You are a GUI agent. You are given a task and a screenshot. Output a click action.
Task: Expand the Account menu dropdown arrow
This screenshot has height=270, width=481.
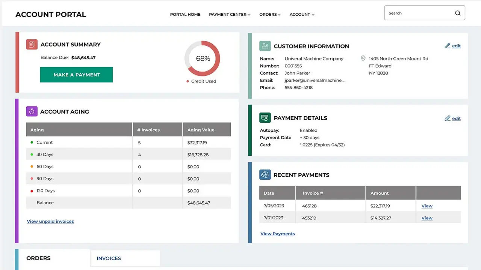(313, 15)
